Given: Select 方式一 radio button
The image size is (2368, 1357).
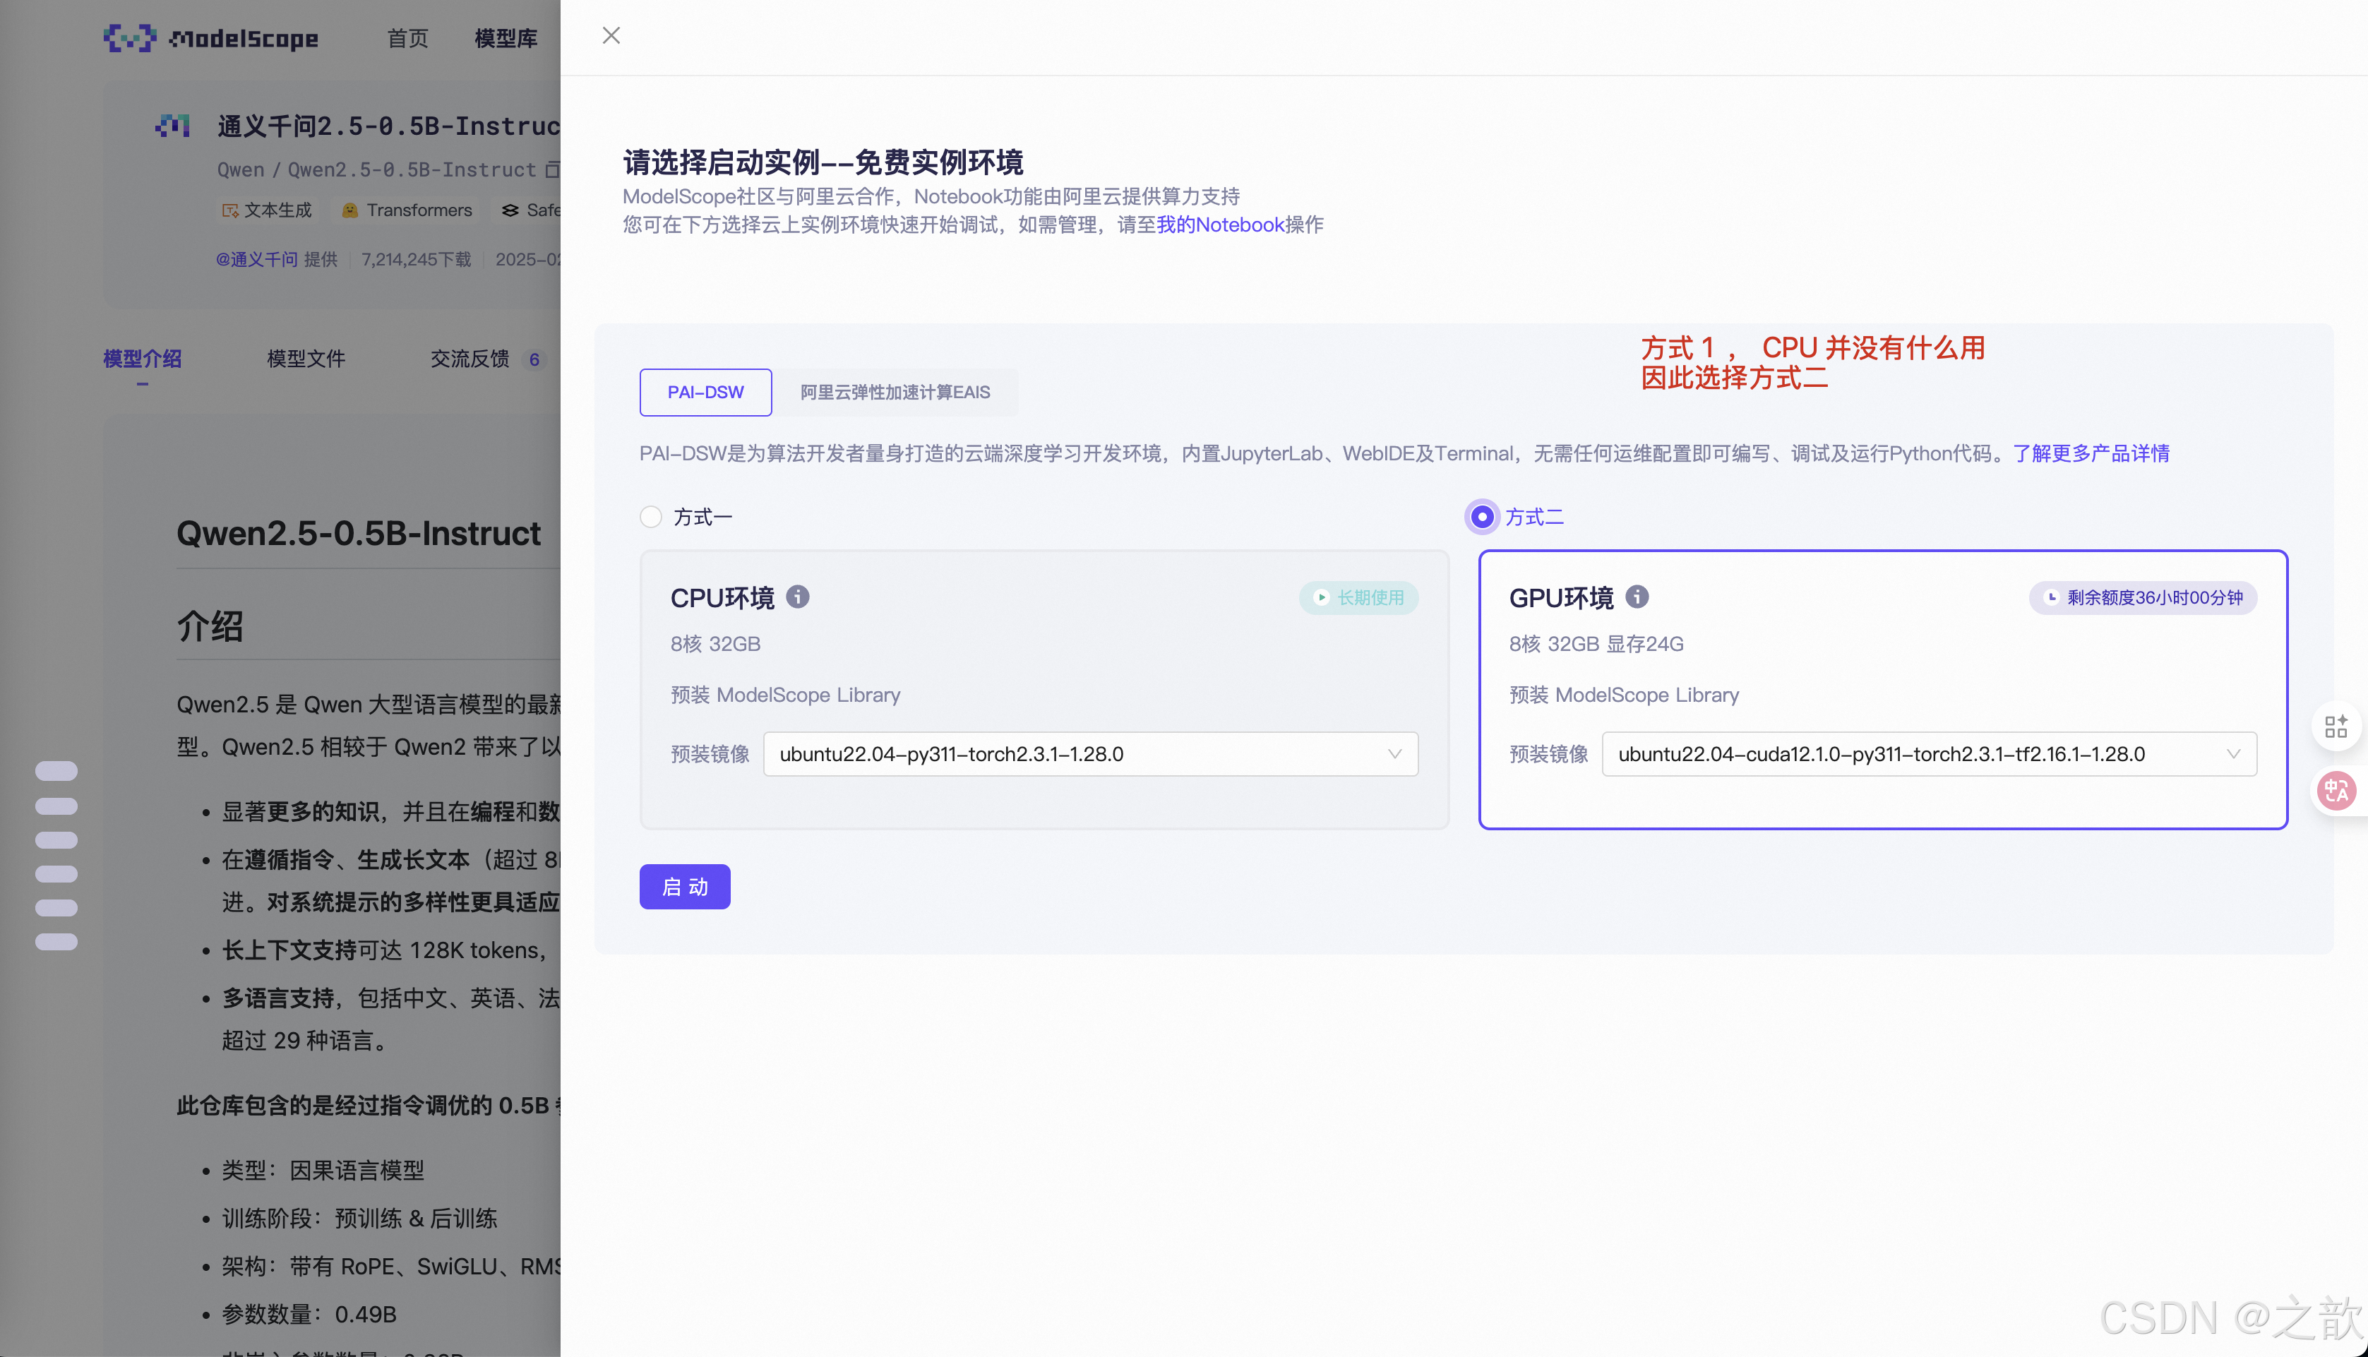Looking at the screenshot, I should point(650,518).
